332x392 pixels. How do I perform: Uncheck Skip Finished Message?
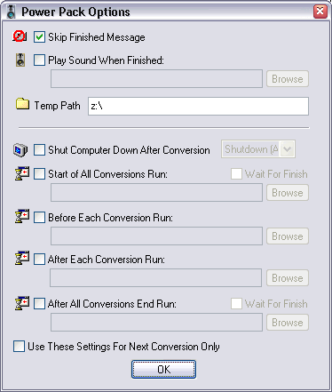pyautogui.click(x=39, y=37)
